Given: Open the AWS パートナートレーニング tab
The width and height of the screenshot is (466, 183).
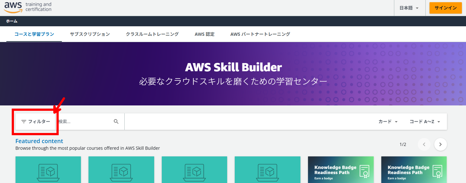Looking at the screenshot, I should tap(260, 34).
